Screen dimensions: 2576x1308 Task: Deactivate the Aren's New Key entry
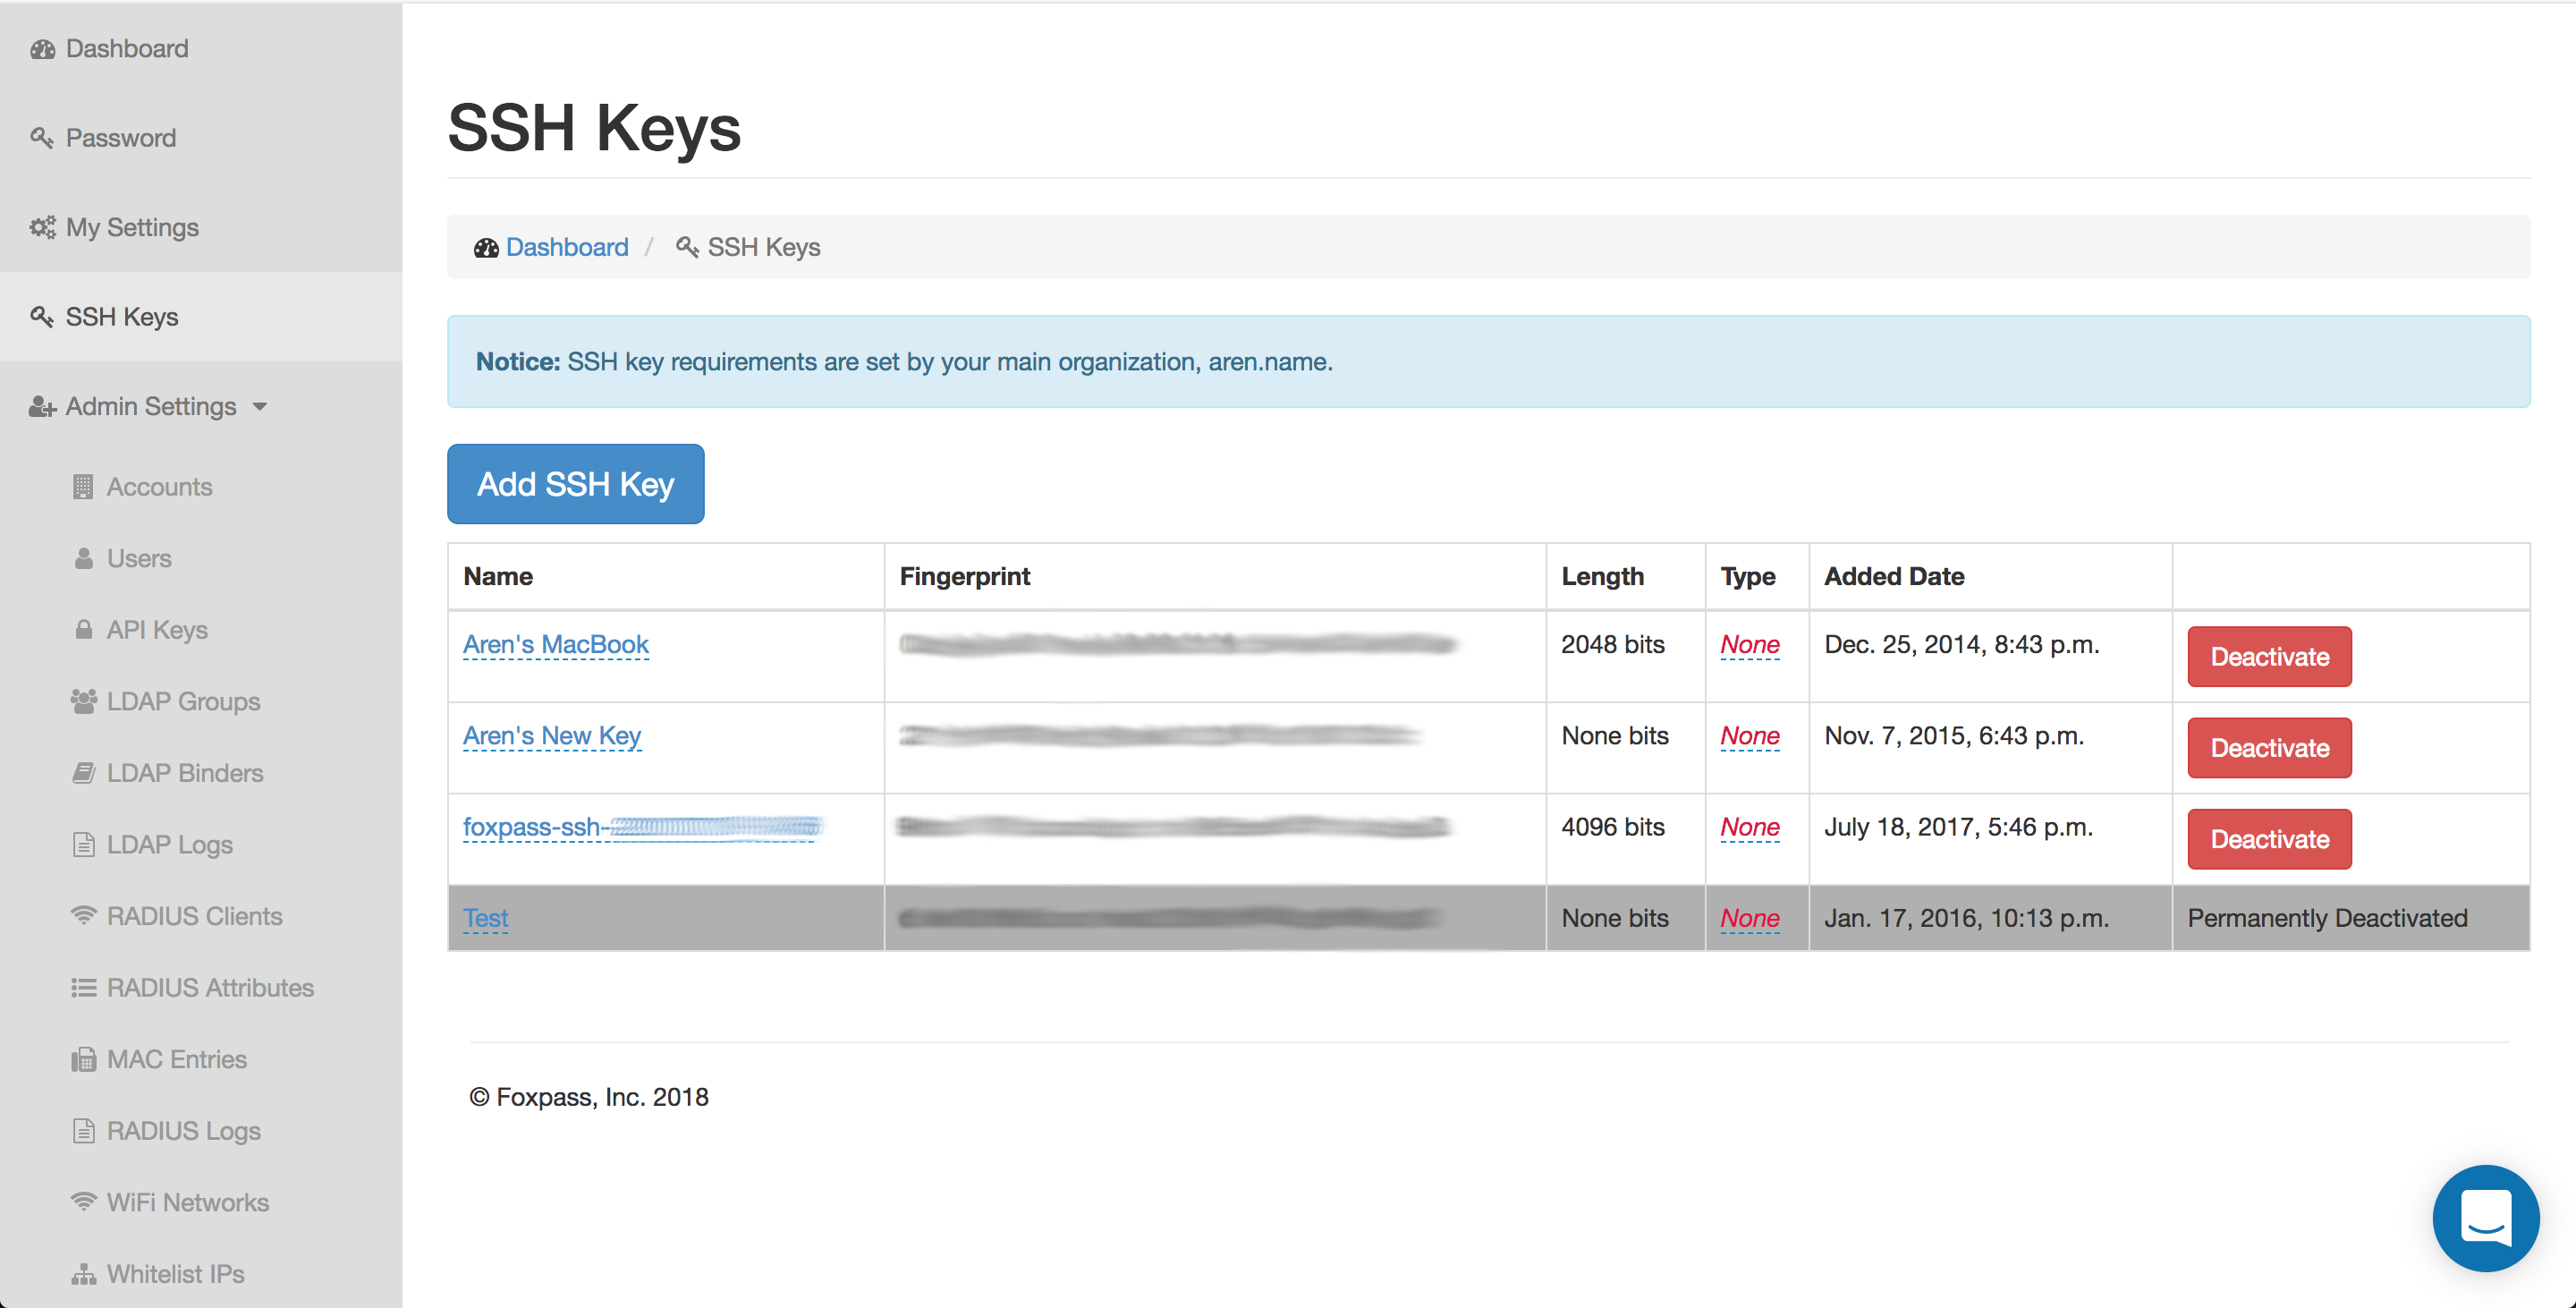tap(2268, 748)
